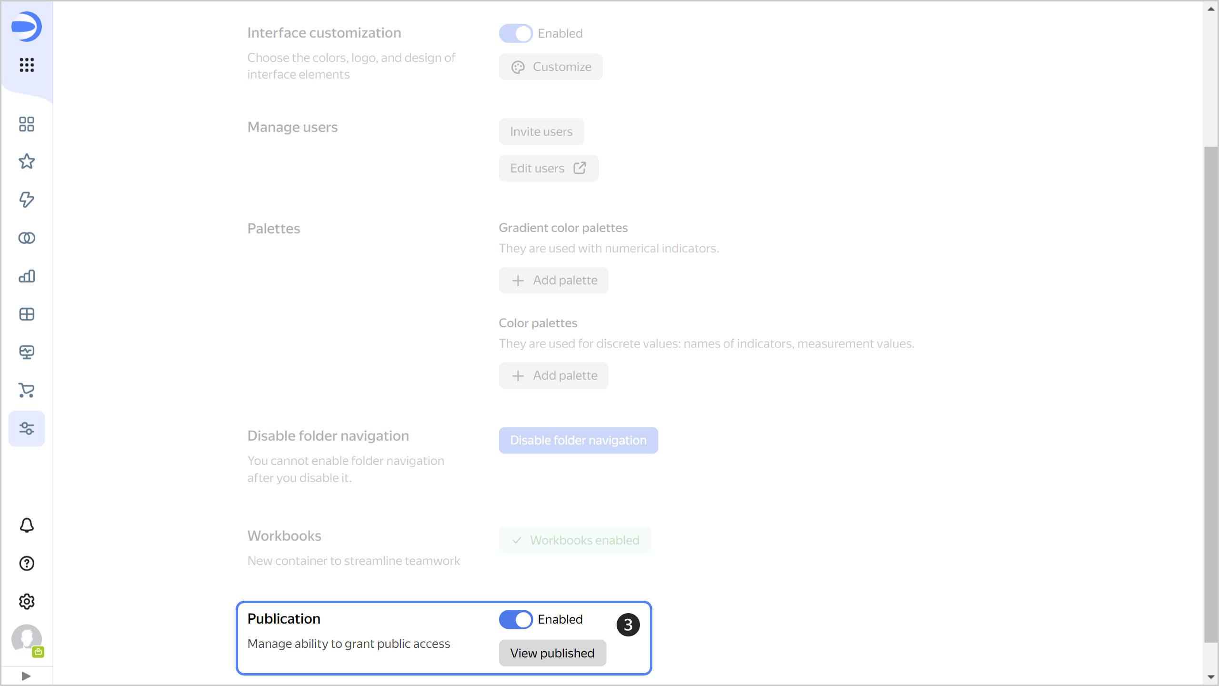Image resolution: width=1219 pixels, height=686 pixels.
Task: Open the user account avatar menu
Action: (27, 639)
